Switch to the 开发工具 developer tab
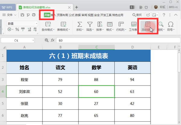The height and width of the screenshot is (125, 181). [106, 15]
